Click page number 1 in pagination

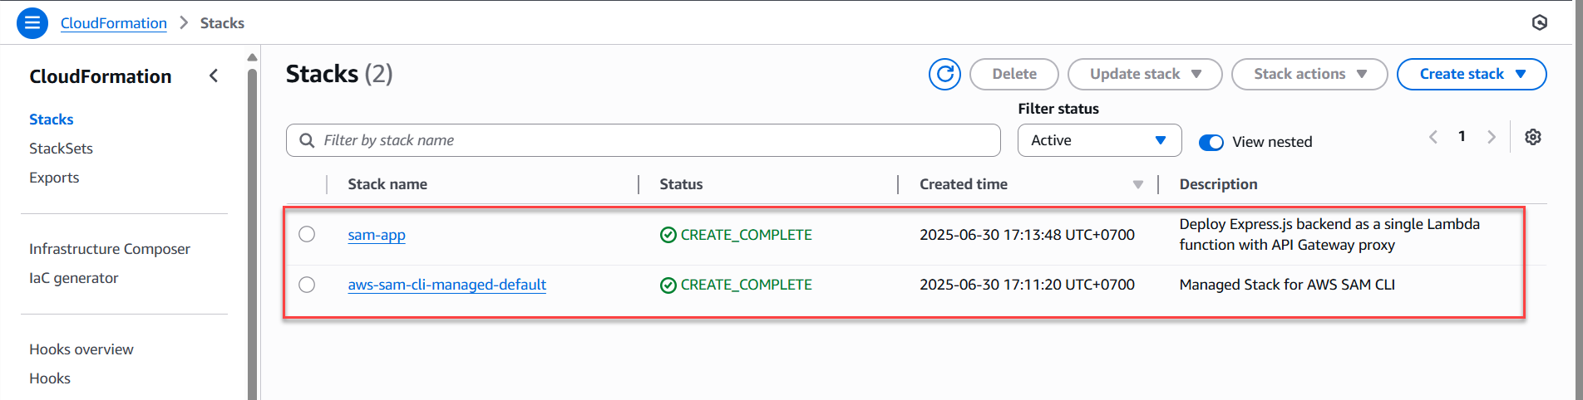pyautogui.click(x=1462, y=136)
